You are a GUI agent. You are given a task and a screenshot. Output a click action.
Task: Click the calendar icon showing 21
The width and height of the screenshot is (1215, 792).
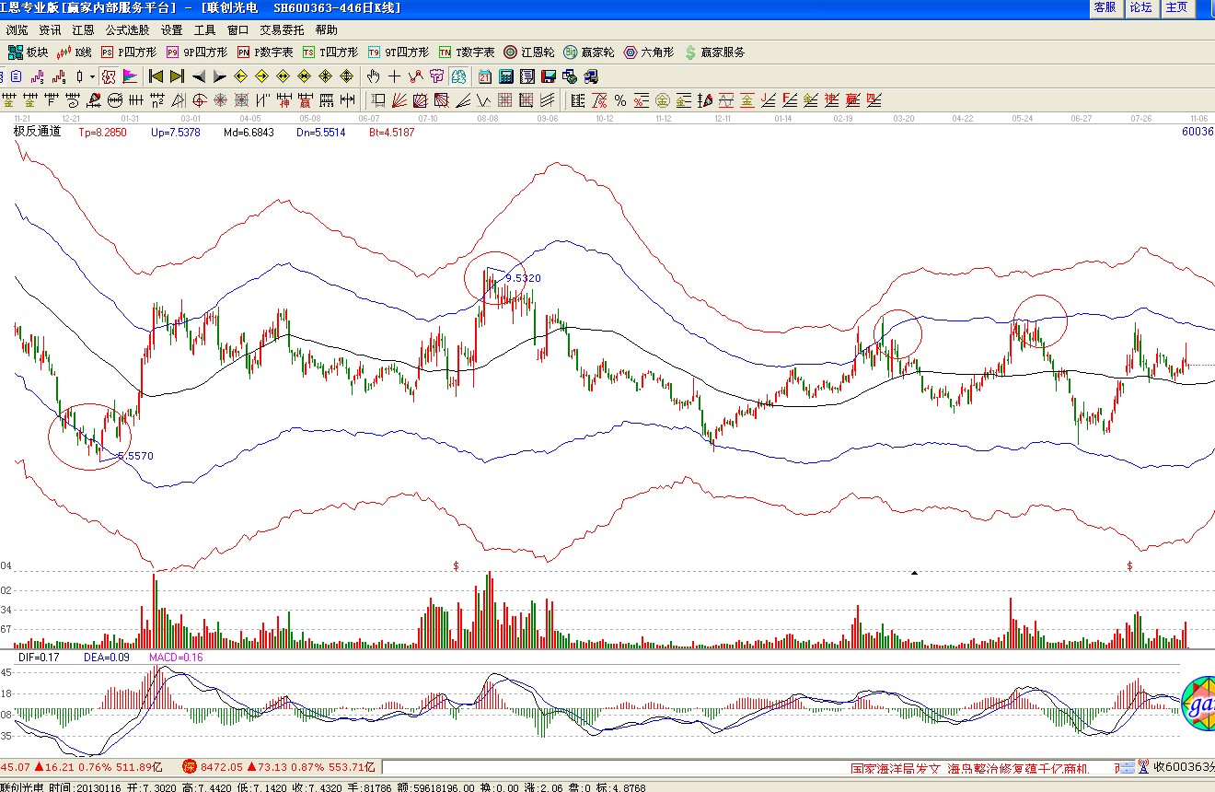(485, 76)
